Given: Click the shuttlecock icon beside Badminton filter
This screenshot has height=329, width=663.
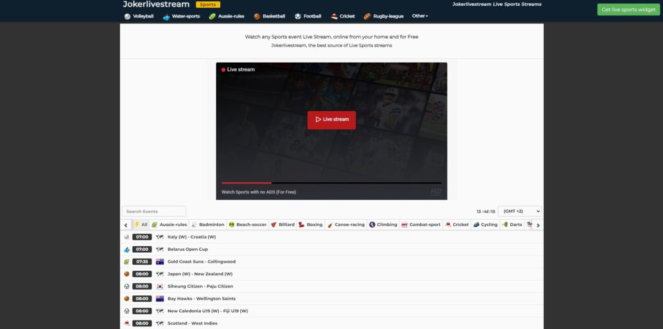Looking at the screenshot, I should 194,225.
